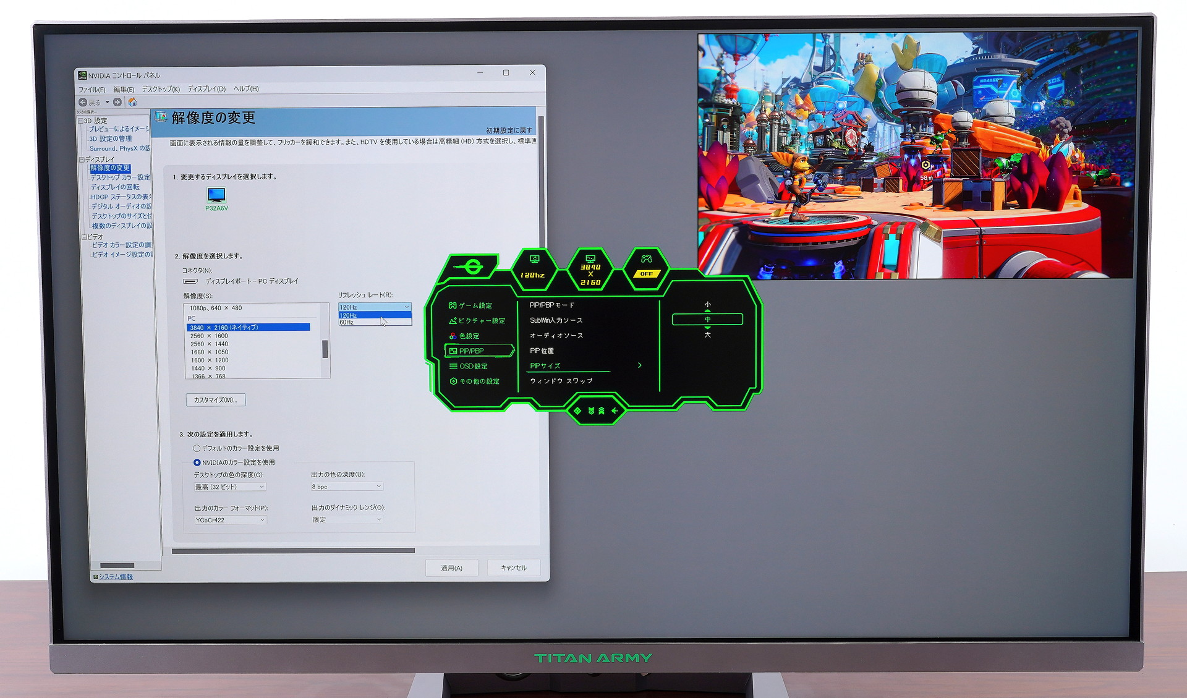Click the キャンセル button

514,568
